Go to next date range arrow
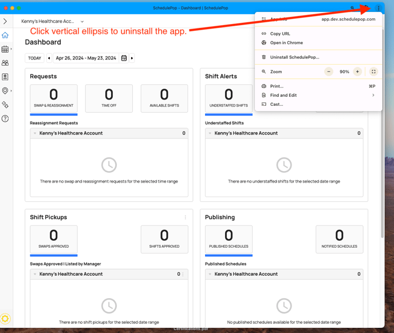This screenshot has width=394, height=333. 132,58
